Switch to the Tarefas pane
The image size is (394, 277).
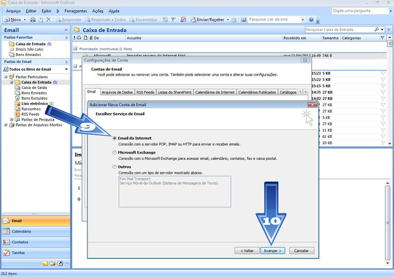[35, 253]
